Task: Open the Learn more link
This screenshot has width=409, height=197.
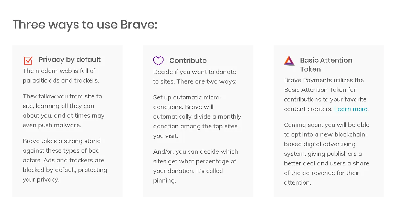Action: click(x=350, y=109)
